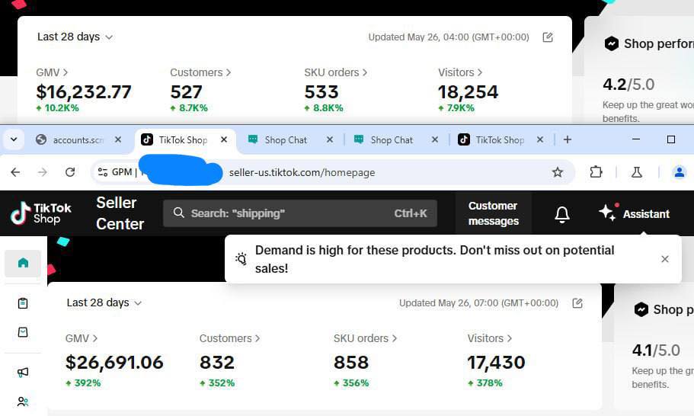Image resolution: width=694 pixels, height=416 pixels.
Task: Open the Chrome Labs flask icon
Action: (x=636, y=172)
